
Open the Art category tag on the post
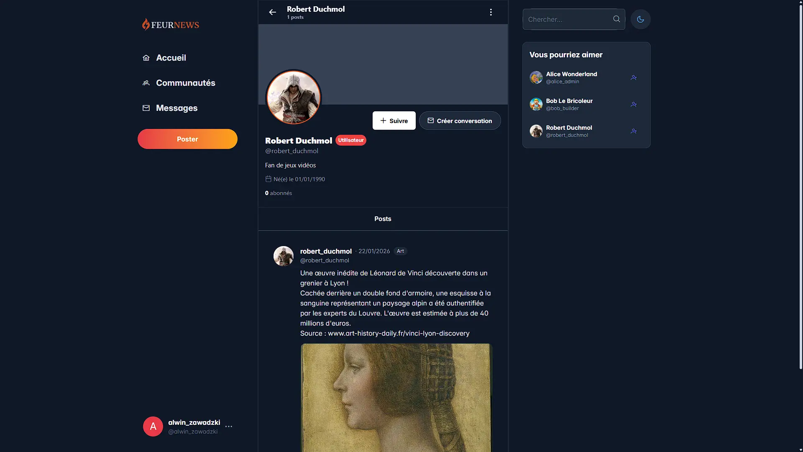[400, 251]
